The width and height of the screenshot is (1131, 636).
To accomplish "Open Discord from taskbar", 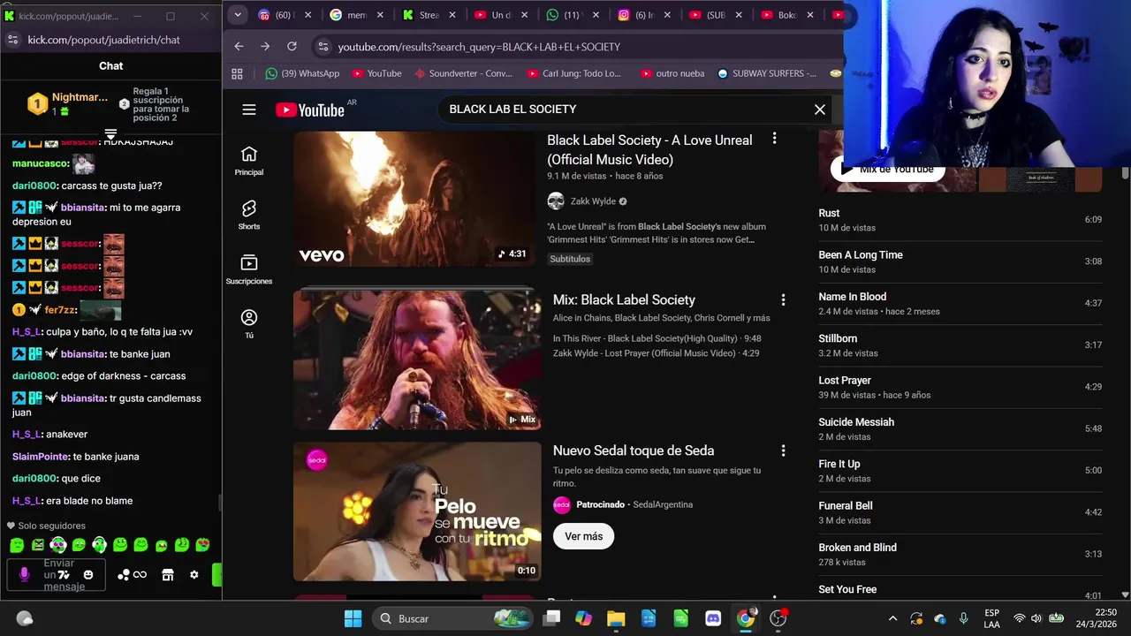I will tap(713, 618).
